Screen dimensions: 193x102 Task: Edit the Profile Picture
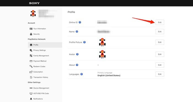point(160,42)
